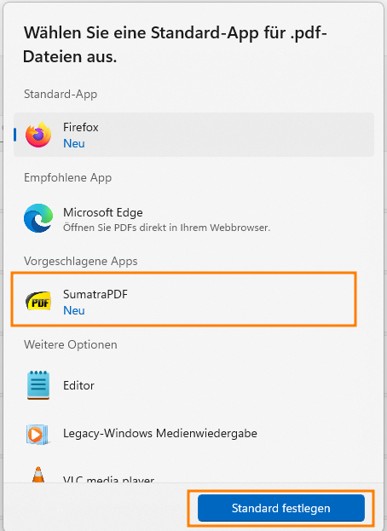Click the Standard-App section label
The image size is (387, 531).
click(x=61, y=94)
